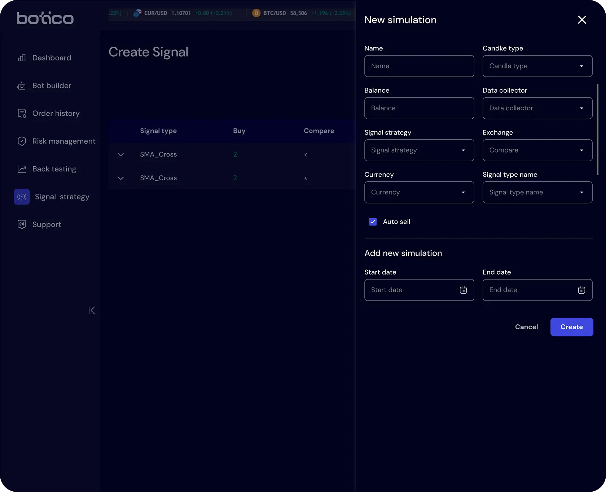Click the Order history receipt icon
Screen dimensions: 606x492
[x=22, y=113]
